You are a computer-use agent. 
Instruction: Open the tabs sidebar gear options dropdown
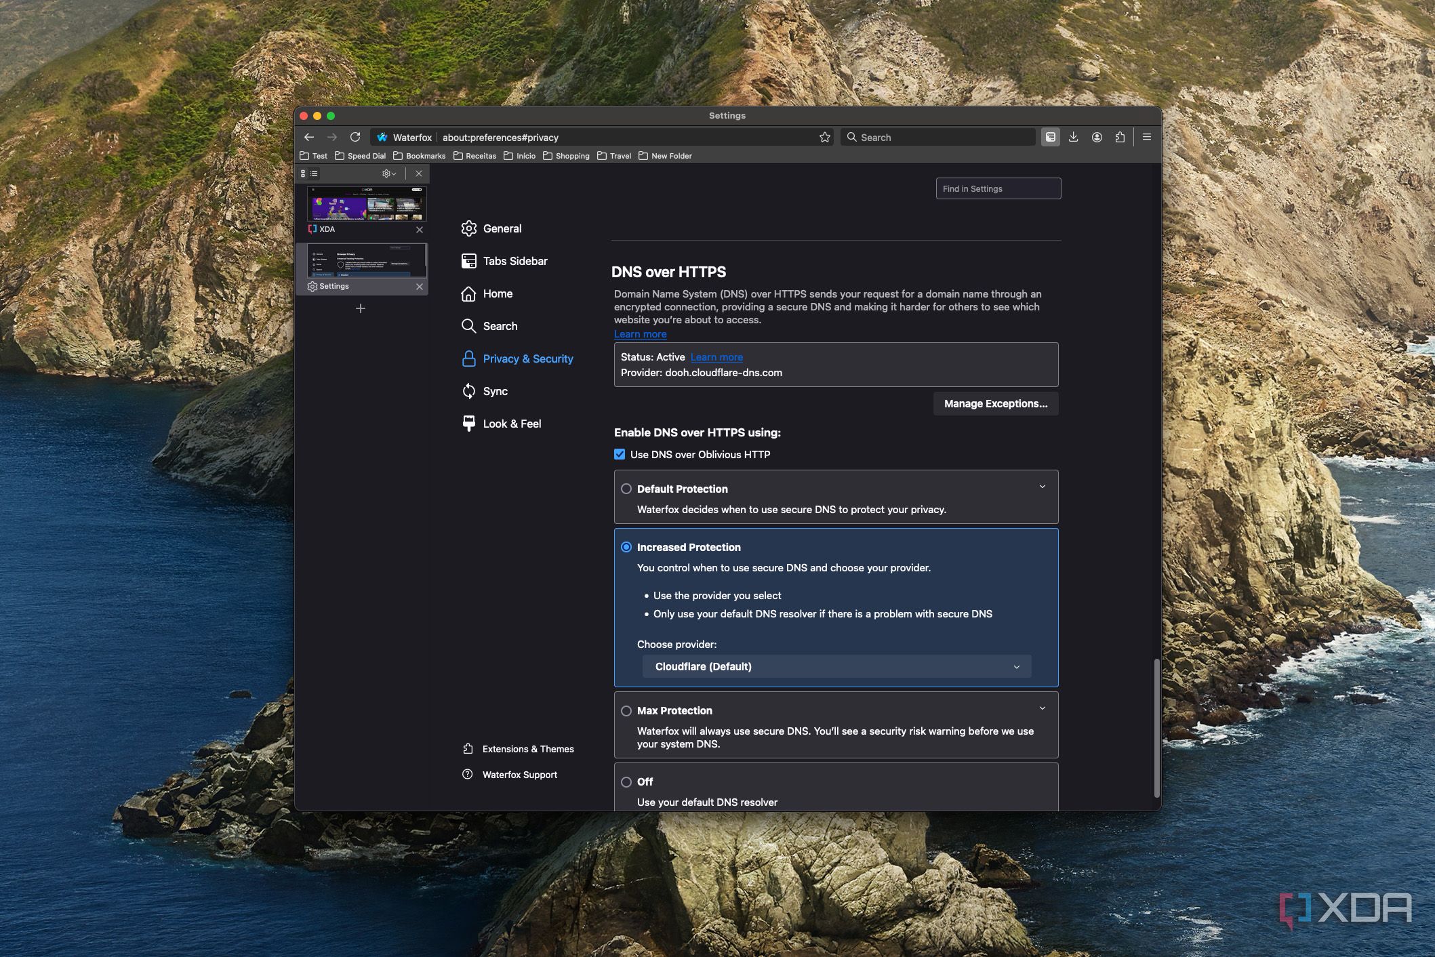pos(389,174)
